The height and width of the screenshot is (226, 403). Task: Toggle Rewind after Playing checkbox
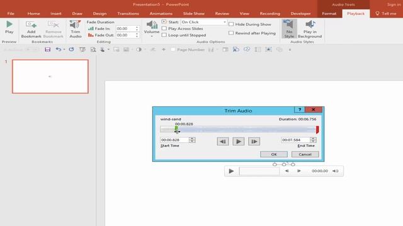point(231,33)
